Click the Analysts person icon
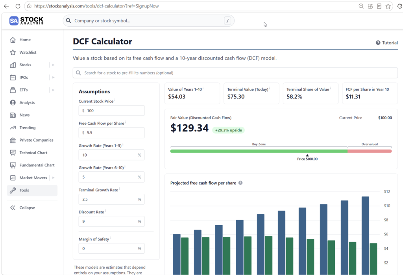403x275 pixels. pos(13,102)
